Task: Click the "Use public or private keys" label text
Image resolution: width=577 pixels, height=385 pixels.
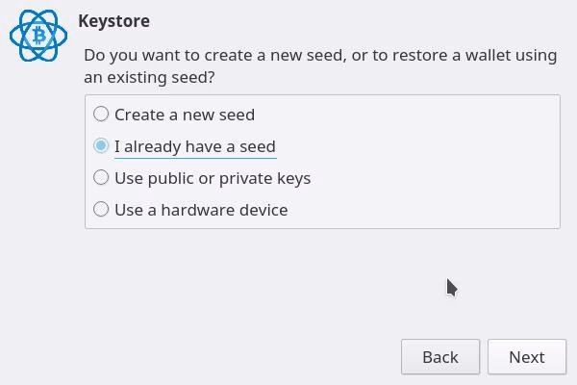Action: [x=212, y=178]
